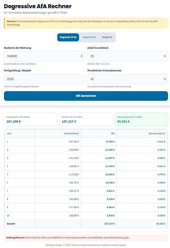Click the Jahr column header

pyautogui.click(x=9, y=133)
